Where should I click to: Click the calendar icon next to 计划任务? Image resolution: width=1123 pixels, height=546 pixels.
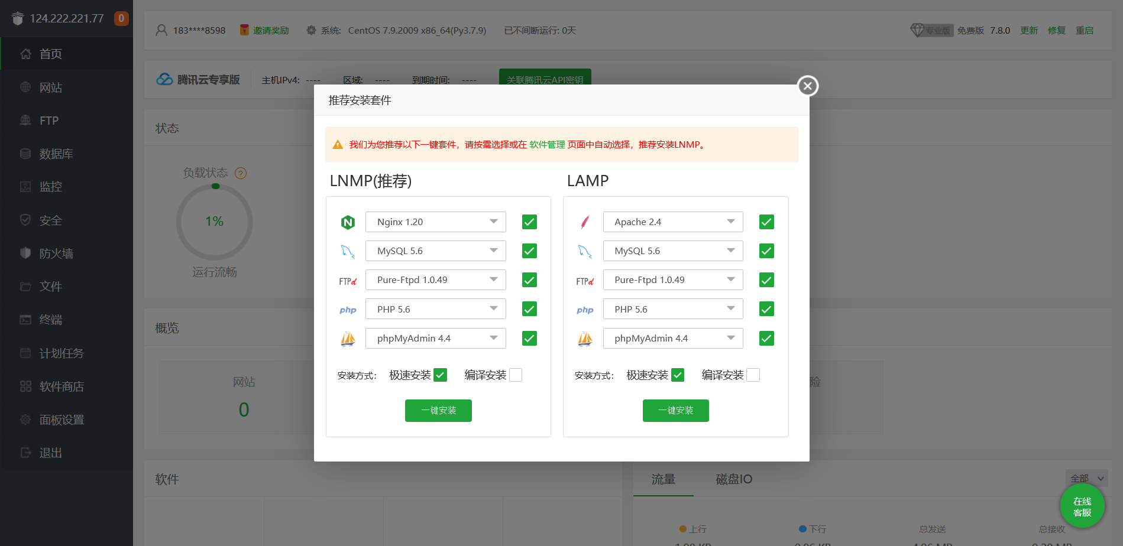click(x=25, y=353)
